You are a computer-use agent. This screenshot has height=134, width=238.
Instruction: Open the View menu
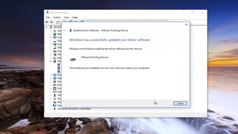tap(67, 17)
